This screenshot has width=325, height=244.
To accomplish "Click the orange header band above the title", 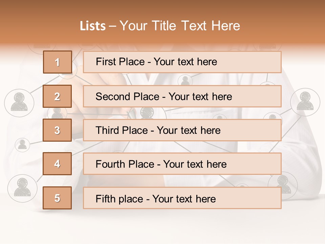I will click(162, 7).
